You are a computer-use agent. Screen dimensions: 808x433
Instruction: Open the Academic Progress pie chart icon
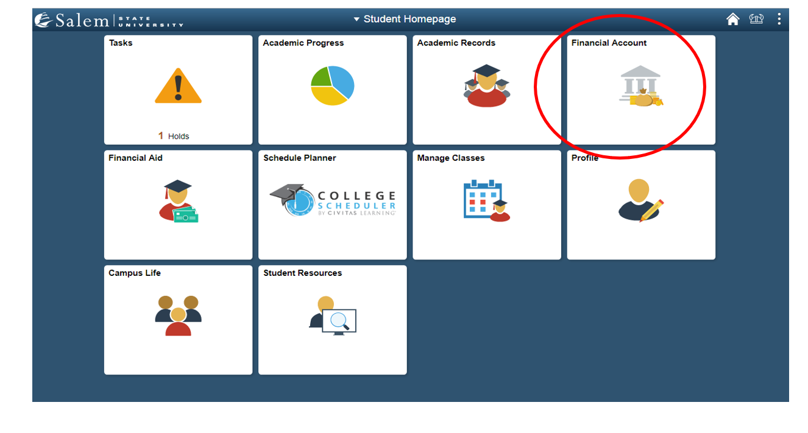[332, 86]
